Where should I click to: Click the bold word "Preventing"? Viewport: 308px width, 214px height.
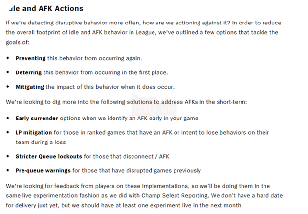30,58
